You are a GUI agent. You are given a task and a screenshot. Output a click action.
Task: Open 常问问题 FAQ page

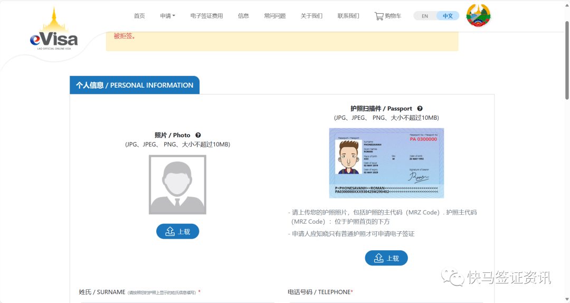pyautogui.click(x=275, y=16)
